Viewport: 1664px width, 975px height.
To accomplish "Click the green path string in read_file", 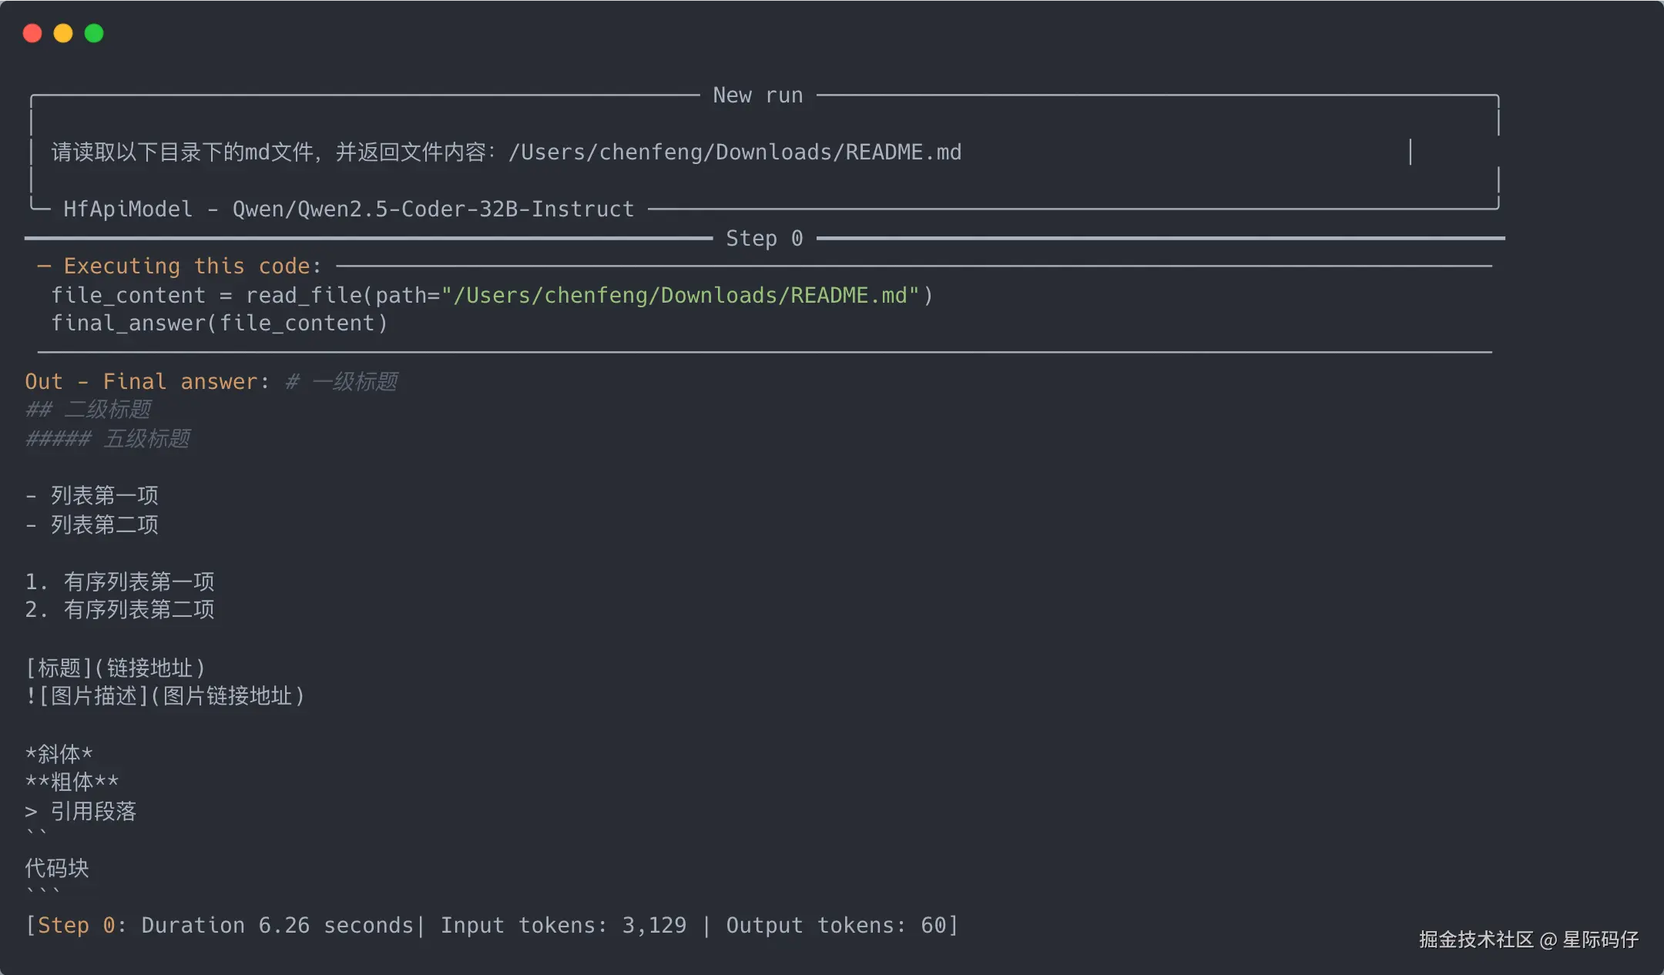I will coord(680,296).
